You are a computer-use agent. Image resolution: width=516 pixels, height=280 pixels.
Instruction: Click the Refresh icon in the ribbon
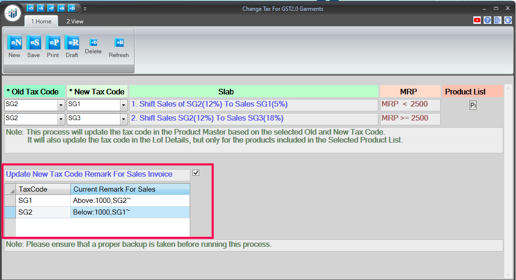pyautogui.click(x=119, y=43)
